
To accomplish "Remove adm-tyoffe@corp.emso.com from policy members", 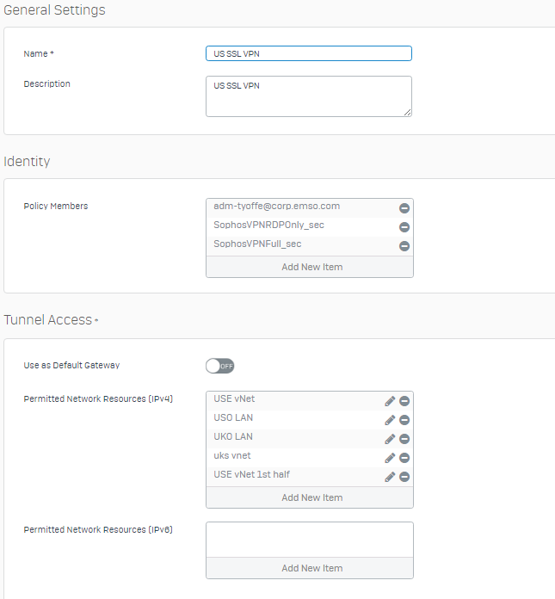I will click(x=404, y=208).
